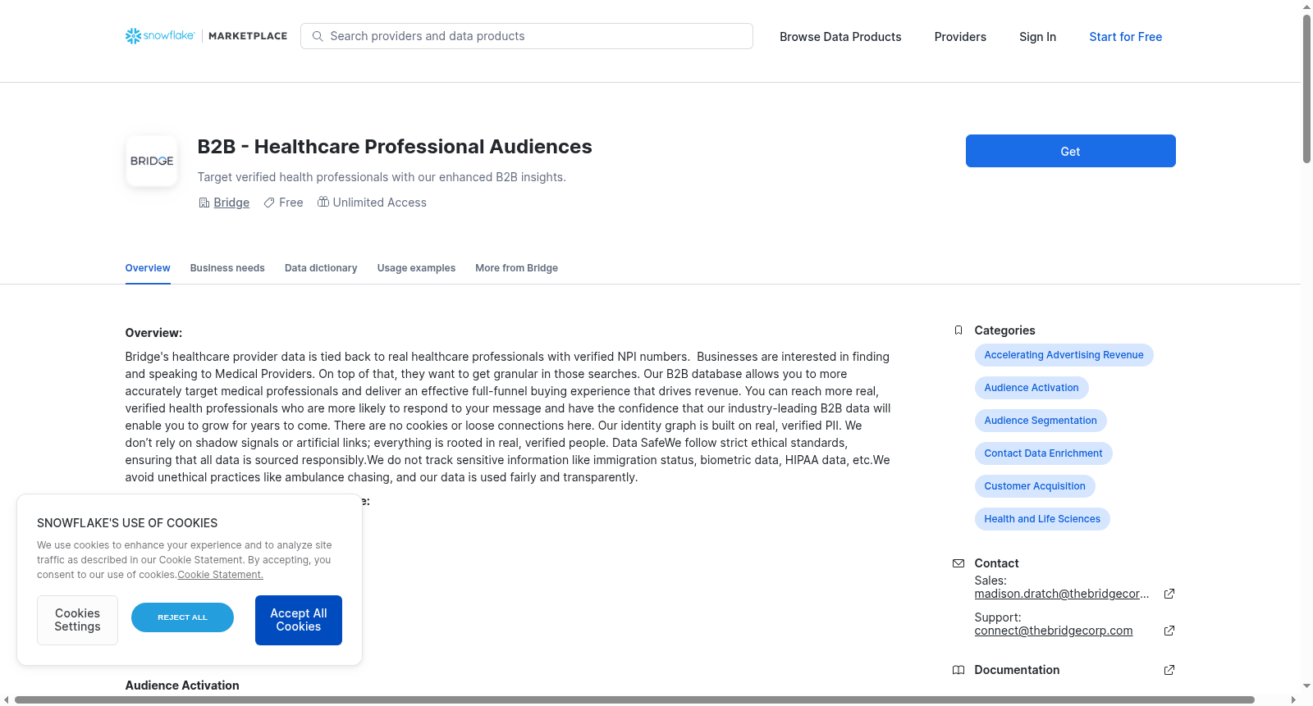Click the search magnifier icon
1313x706 pixels.
(x=318, y=36)
